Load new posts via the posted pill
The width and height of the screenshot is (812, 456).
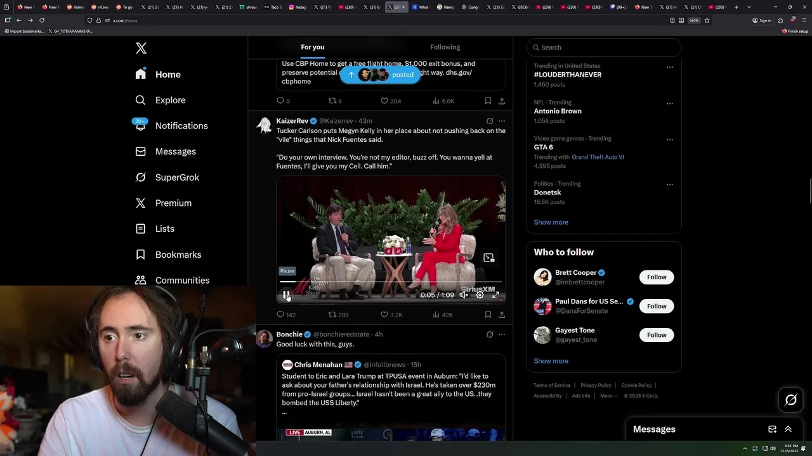point(381,75)
